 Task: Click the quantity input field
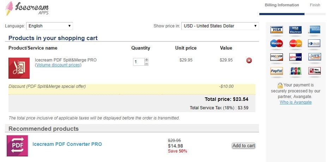[139, 62]
